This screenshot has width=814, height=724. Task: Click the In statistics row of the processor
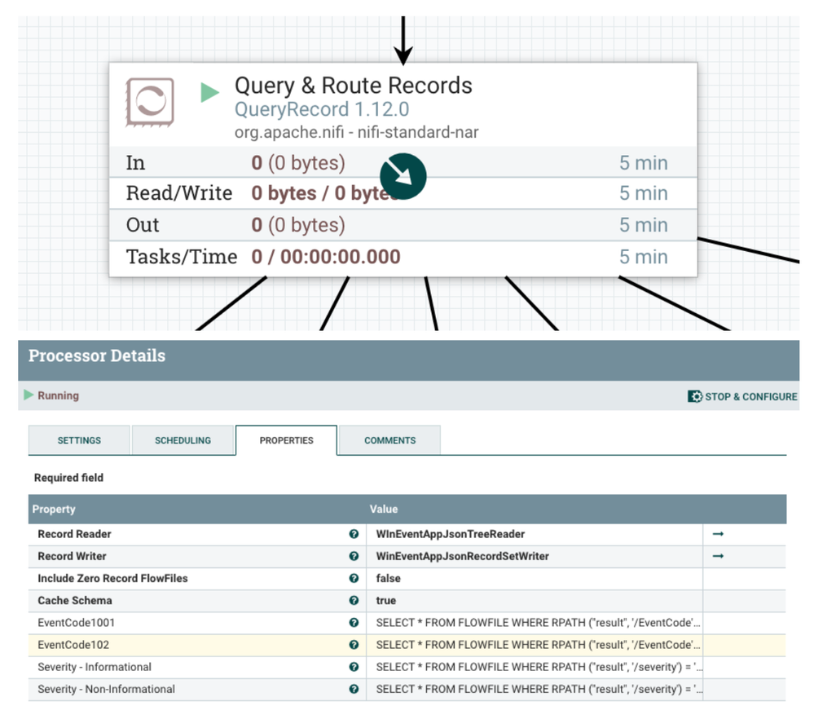403,162
